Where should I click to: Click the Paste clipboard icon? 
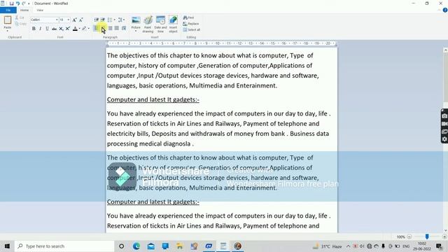click(x=8, y=20)
